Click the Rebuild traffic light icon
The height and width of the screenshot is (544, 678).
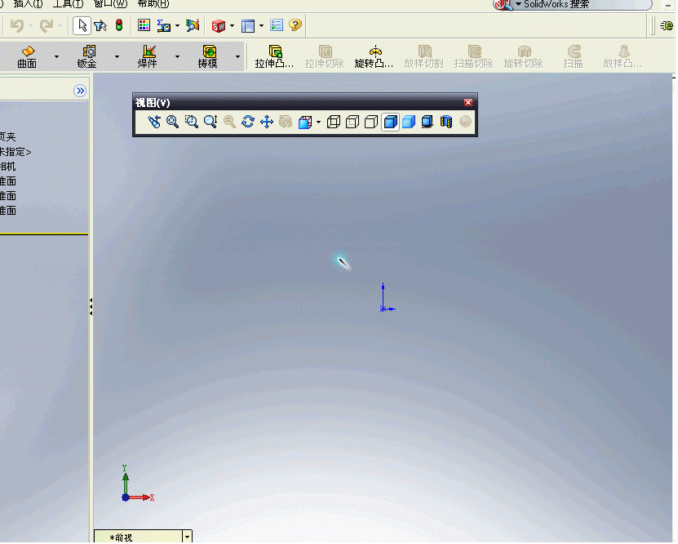[119, 25]
